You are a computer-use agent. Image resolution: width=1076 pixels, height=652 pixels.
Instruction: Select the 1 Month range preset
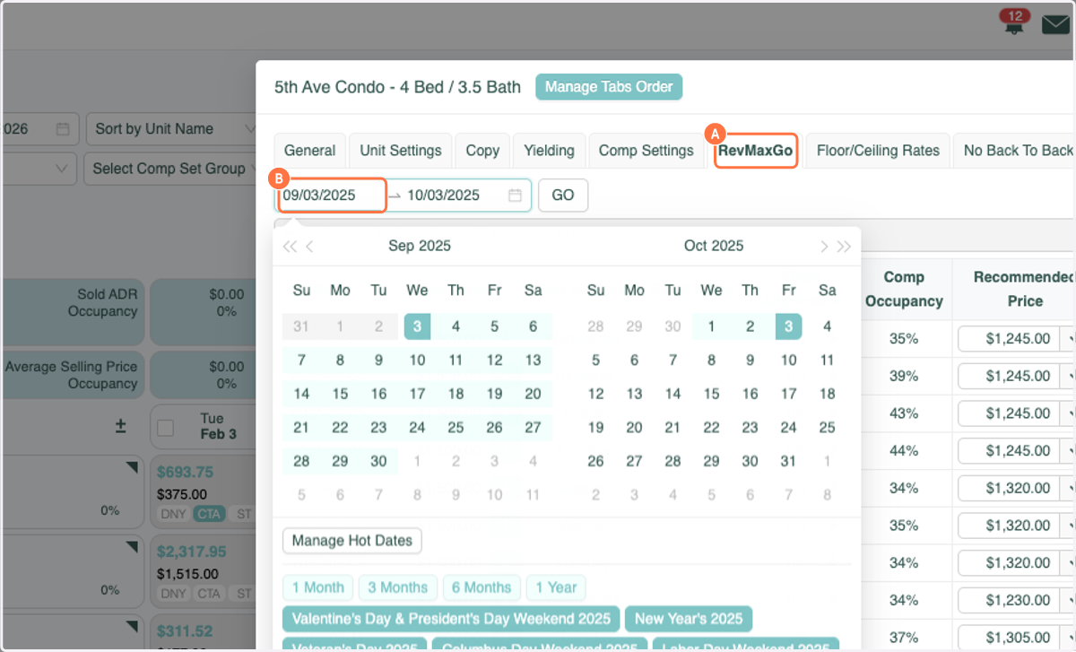click(x=318, y=587)
